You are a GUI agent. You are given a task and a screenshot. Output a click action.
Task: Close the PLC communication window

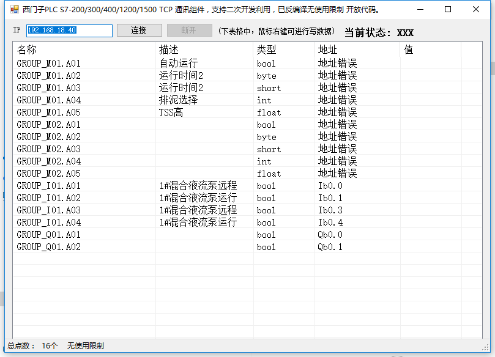point(476,9)
